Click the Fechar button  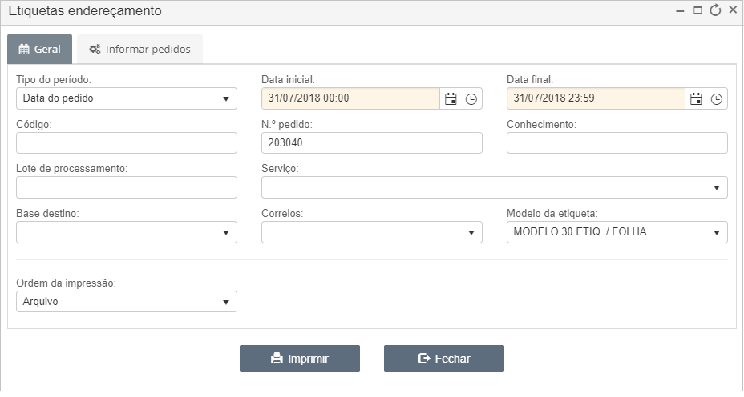point(443,359)
